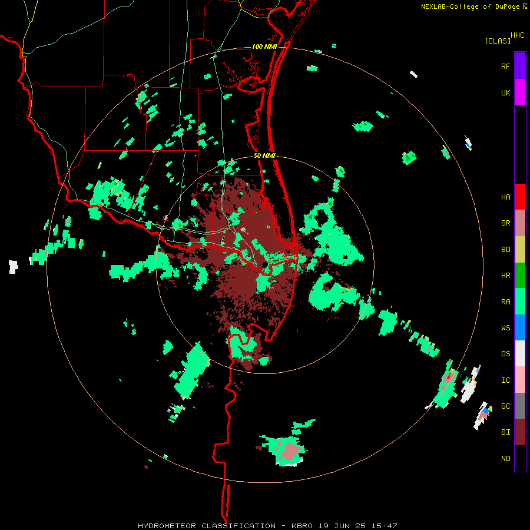Screen dimensions: 530x530
Task: Click the WS blue legend swatch
Action: pos(520,327)
